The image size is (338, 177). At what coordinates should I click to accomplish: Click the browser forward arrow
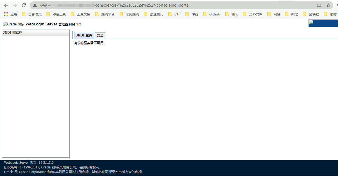tap(15, 5)
